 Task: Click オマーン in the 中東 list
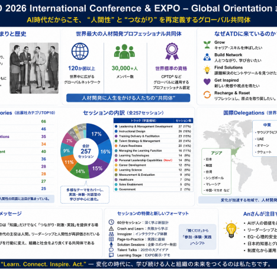coord(263,146)
